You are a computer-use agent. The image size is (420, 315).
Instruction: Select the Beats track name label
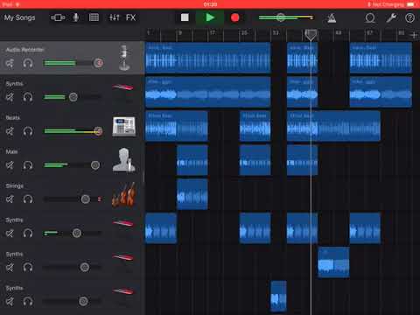tap(13, 118)
